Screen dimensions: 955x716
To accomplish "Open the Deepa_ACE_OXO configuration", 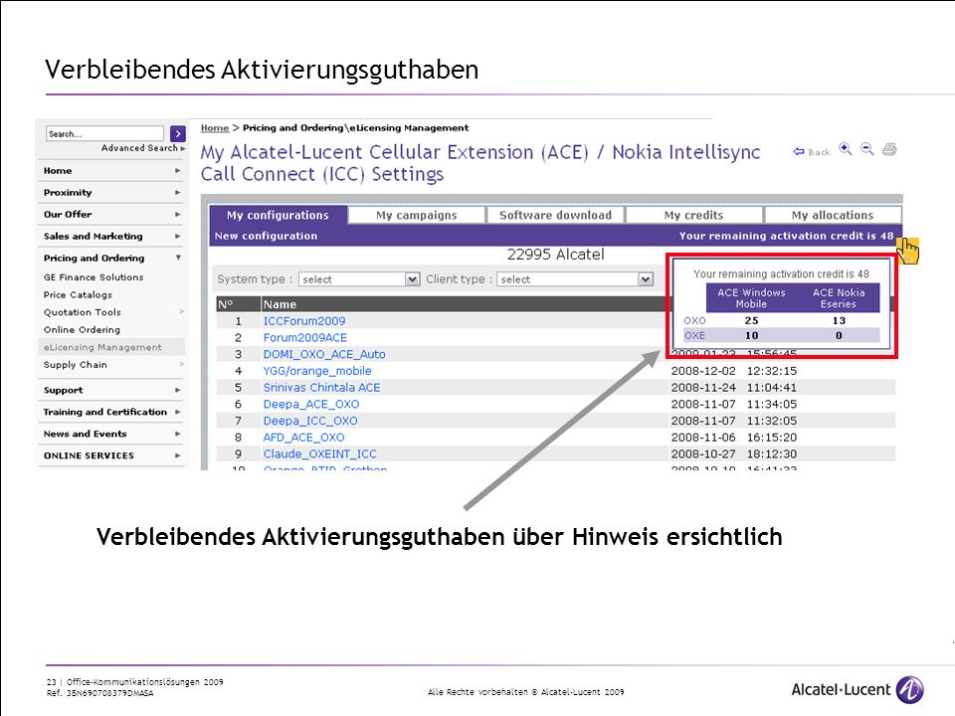I will [x=311, y=405].
